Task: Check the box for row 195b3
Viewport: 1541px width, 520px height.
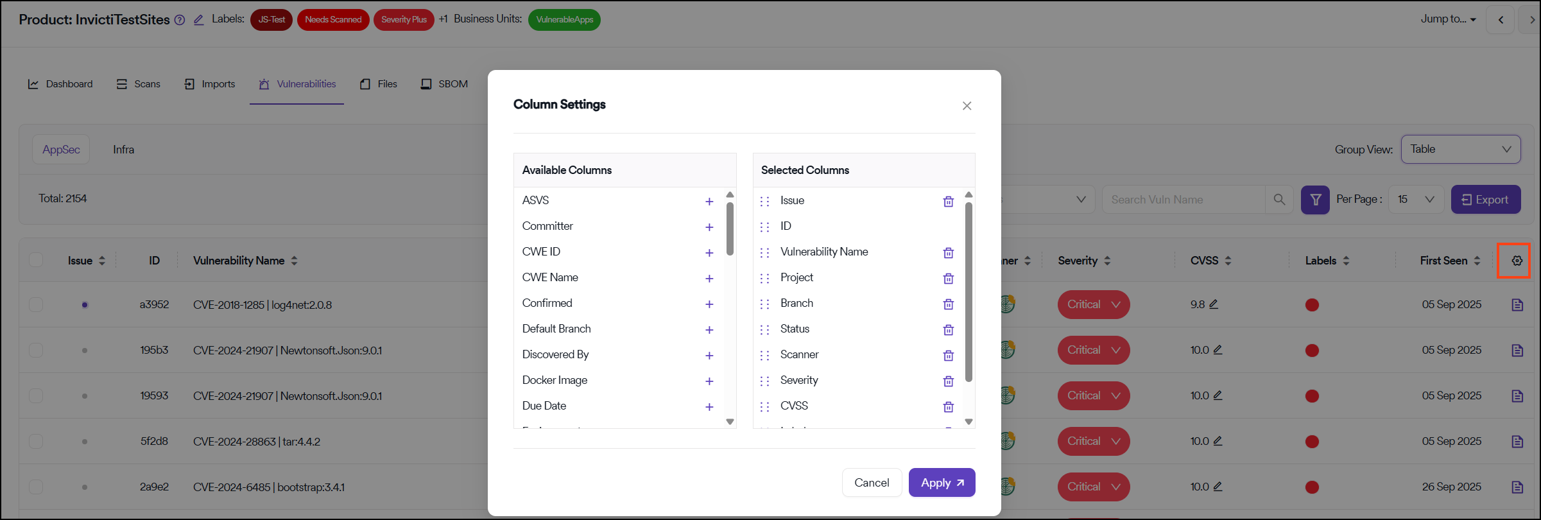Action: coord(36,350)
